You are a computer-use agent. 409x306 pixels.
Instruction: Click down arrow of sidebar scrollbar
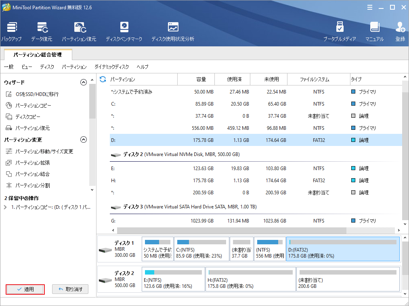click(x=92, y=190)
